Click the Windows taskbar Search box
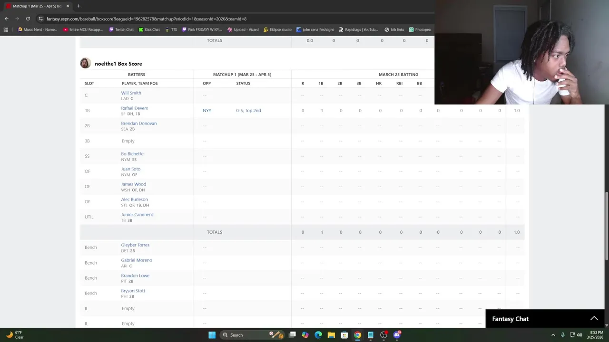The width and height of the screenshot is (609, 342). [x=252, y=335]
